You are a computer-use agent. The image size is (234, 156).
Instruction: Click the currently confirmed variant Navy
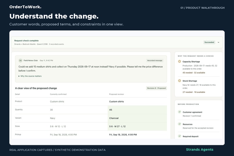coord(53,118)
